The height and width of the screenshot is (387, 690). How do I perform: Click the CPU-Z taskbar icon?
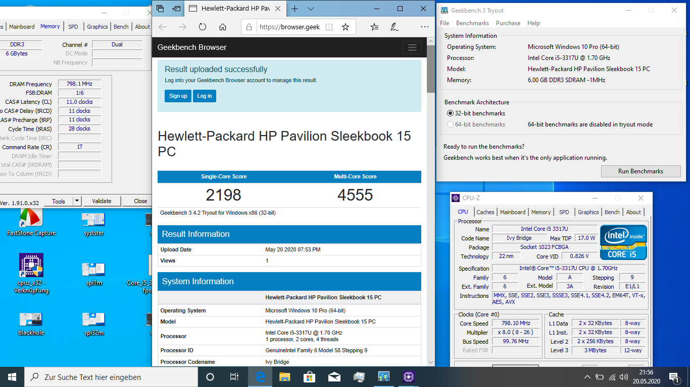pos(409,377)
